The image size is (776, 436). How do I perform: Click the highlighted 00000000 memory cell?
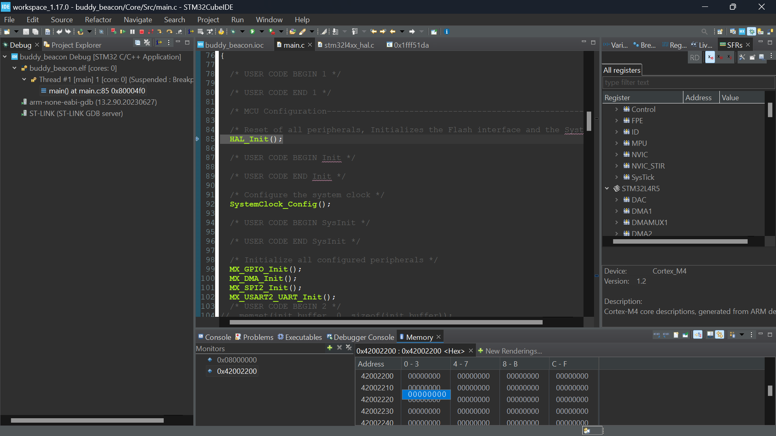427,394
